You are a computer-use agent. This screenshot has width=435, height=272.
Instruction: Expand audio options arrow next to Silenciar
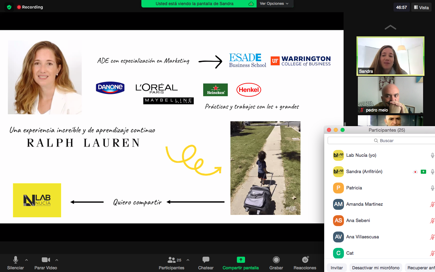point(27,260)
